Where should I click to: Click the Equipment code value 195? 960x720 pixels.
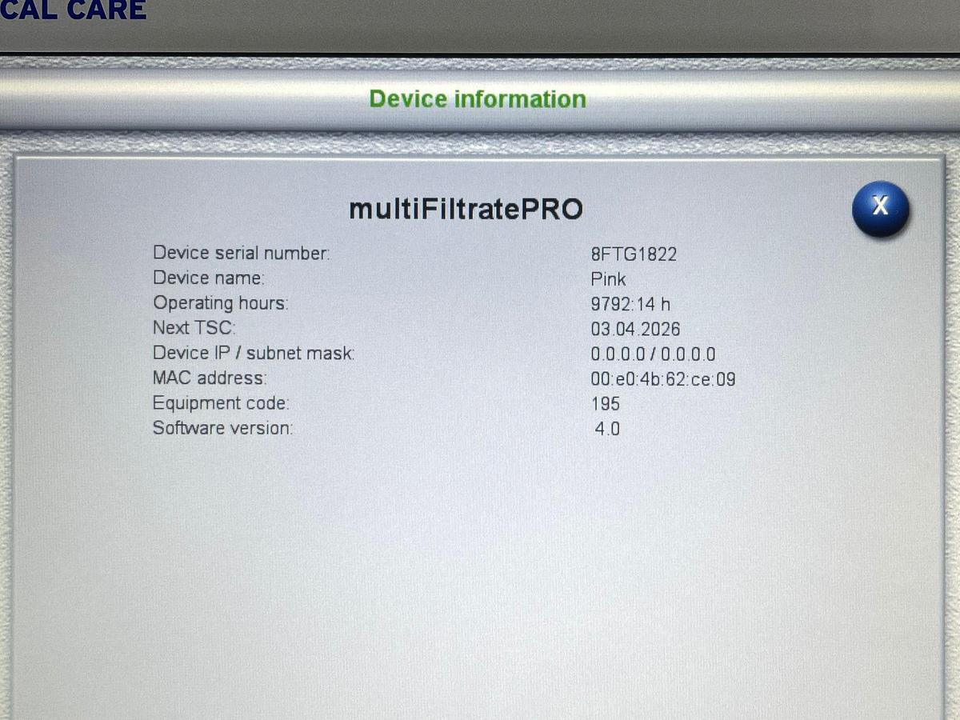(x=606, y=404)
